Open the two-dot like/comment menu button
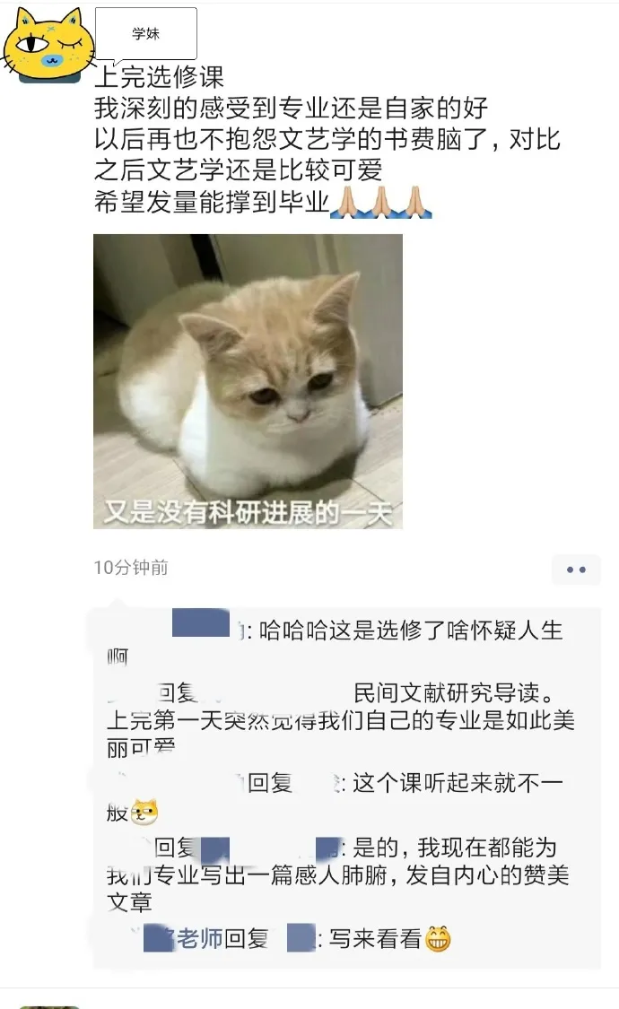Viewport: 619px width, 1009px height. click(x=576, y=570)
